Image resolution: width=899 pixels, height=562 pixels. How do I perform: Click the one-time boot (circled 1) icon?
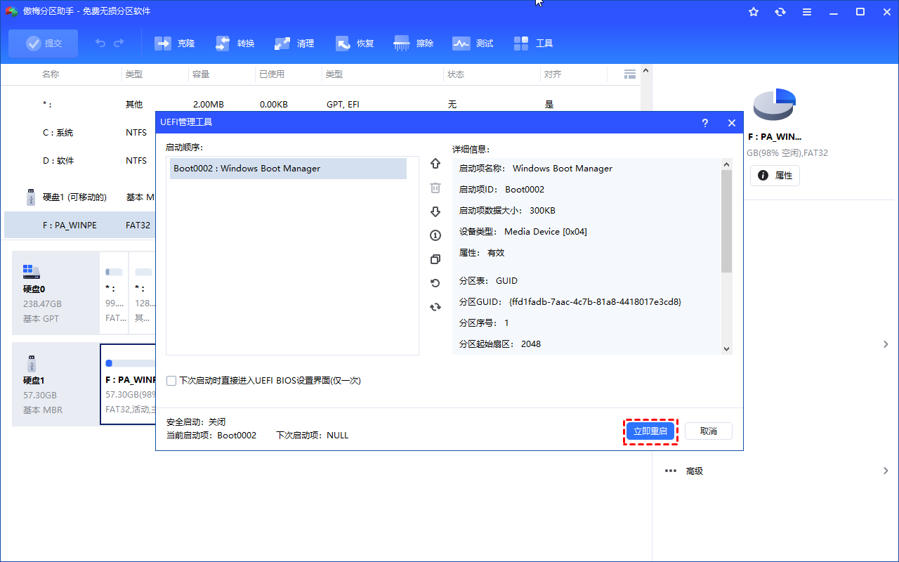click(x=435, y=235)
